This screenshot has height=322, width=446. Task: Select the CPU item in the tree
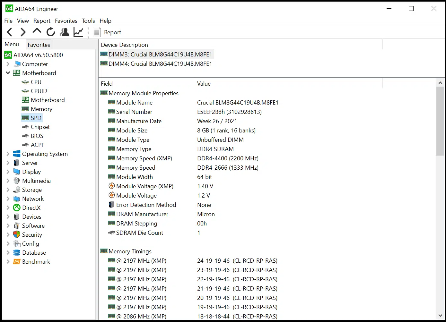click(36, 82)
